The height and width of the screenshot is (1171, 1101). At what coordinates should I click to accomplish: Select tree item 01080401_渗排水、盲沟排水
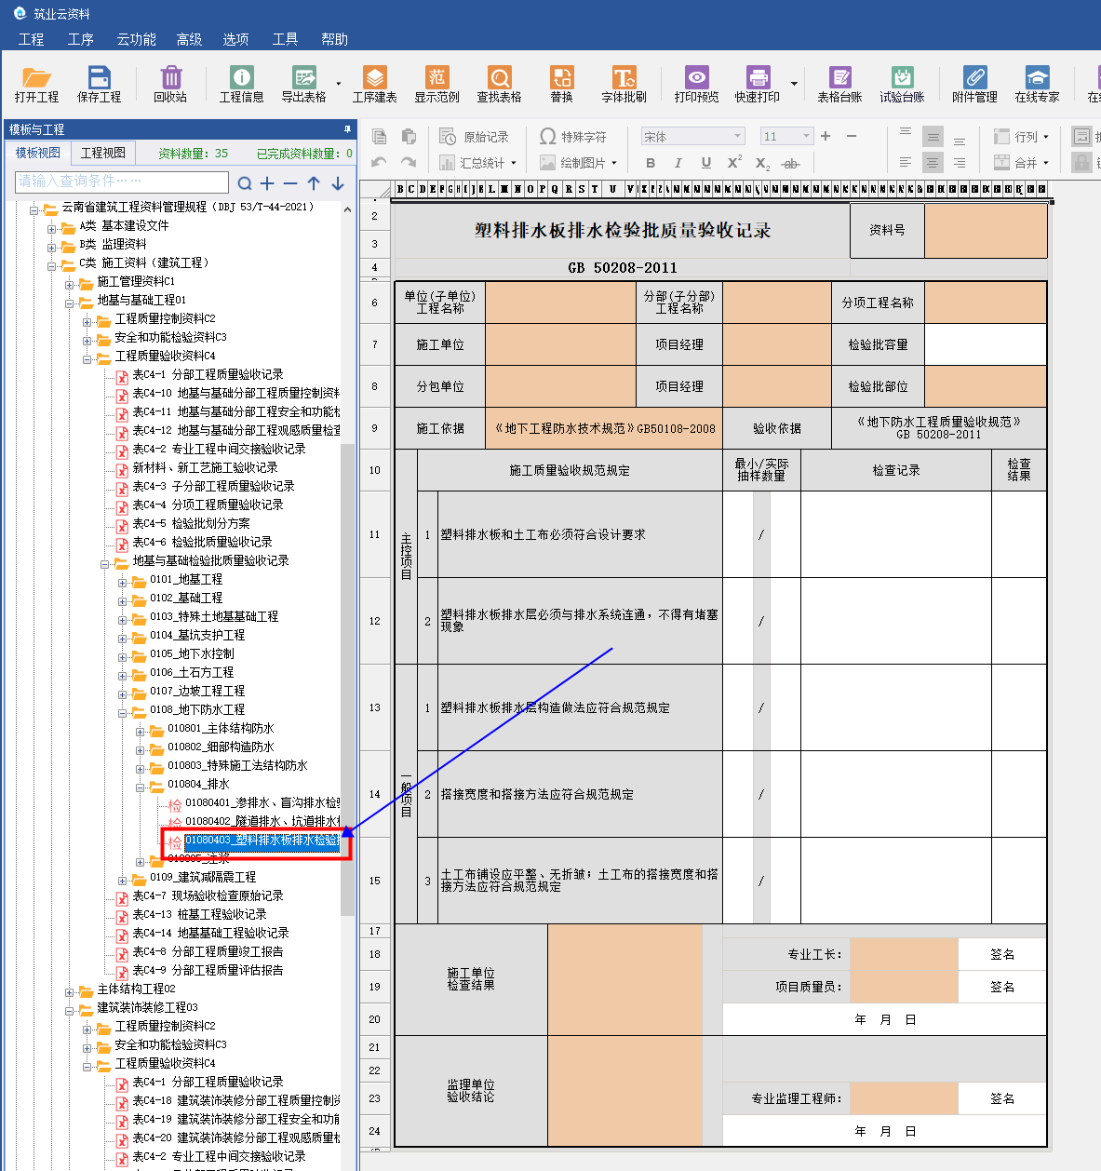[x=262, y=802]
